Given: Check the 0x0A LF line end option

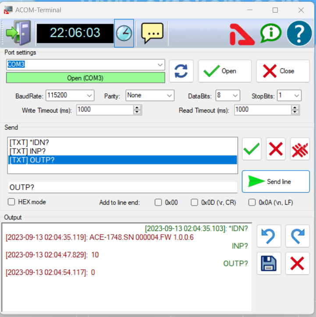Looking at the screenshot, I should (252, 202).
